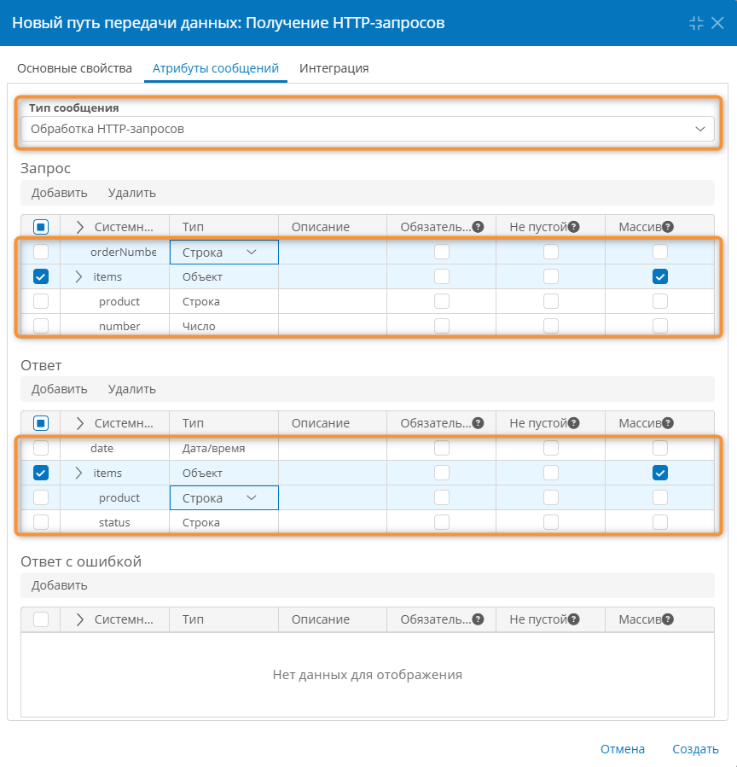Click Добавить under Ответ с ошибкой
This screenshot has height=767, width=737.
coord(59,585)
